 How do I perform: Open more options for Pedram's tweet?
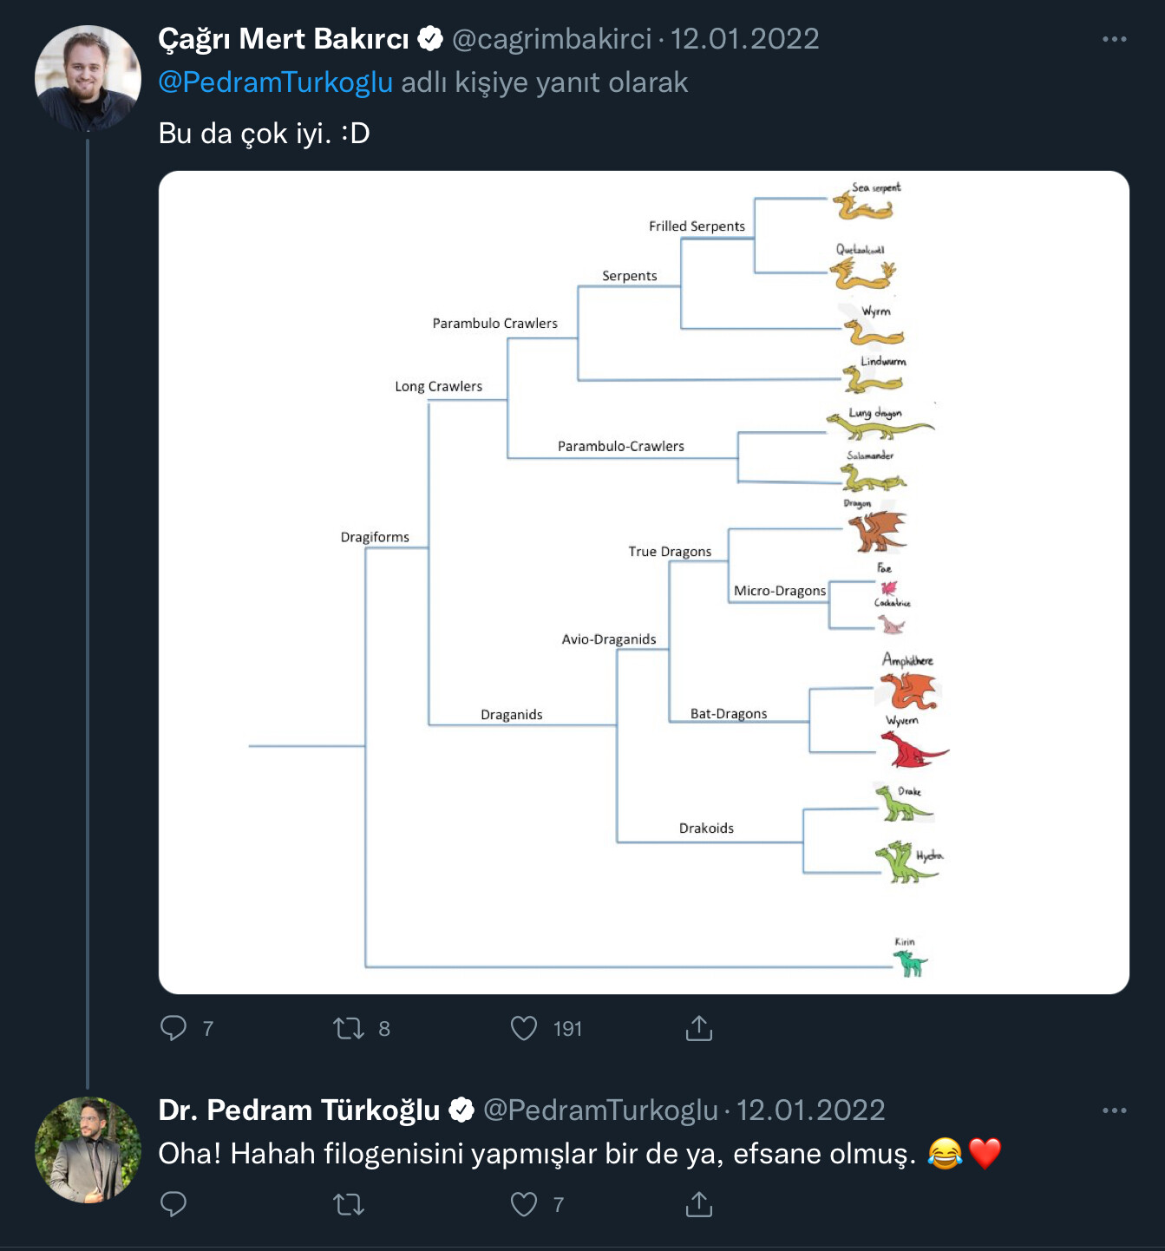click(x=1114, y=1110)
